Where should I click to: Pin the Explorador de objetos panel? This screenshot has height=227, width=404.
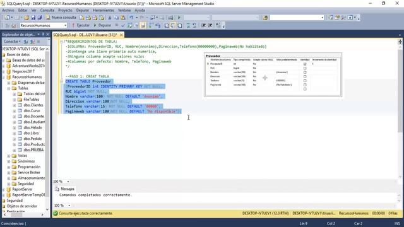(x=43, y=34)
